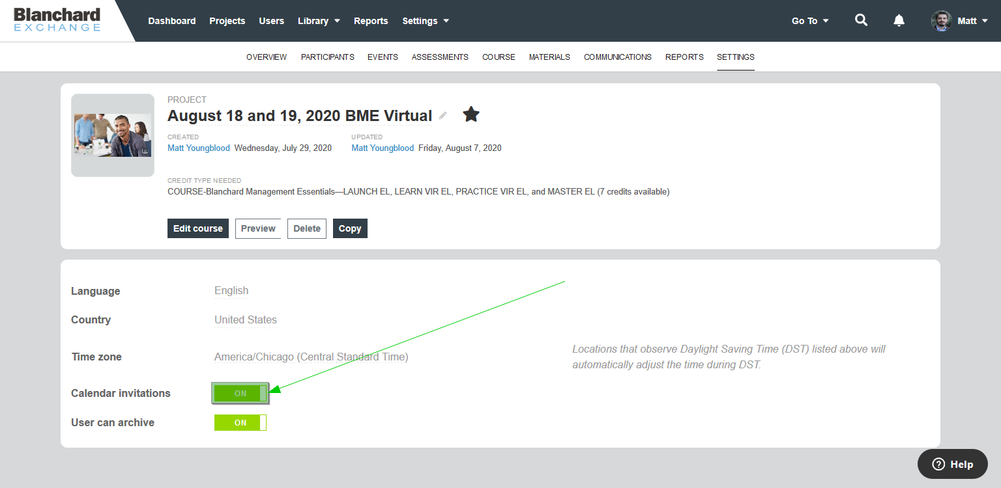The width and height of the screenshot is (1001, 488).
Task: Select the English language field
Action: click(x=231, y=291)
